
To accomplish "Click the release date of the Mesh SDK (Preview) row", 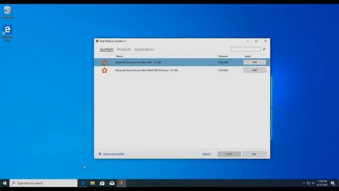I will click(223, 70).
